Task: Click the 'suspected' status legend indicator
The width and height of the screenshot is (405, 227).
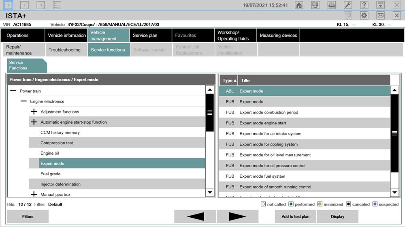Action: [375, 204]
